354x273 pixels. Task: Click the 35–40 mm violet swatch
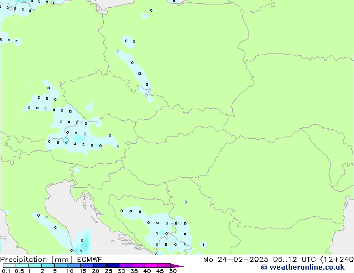coord(138,266)
